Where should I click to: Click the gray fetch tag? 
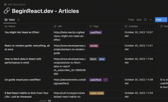pyautogui.click(x=93, y=59)
